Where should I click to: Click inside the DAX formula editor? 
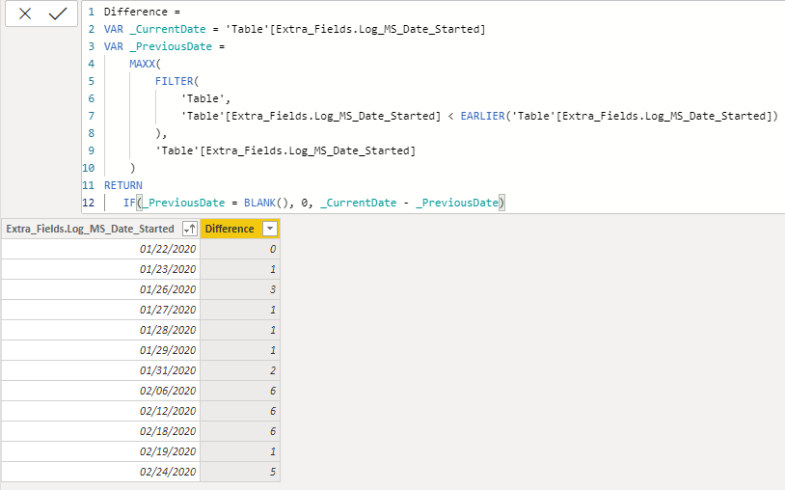tap(433, 107)
